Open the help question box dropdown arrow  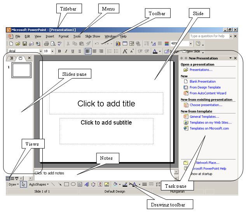point(230,36)
